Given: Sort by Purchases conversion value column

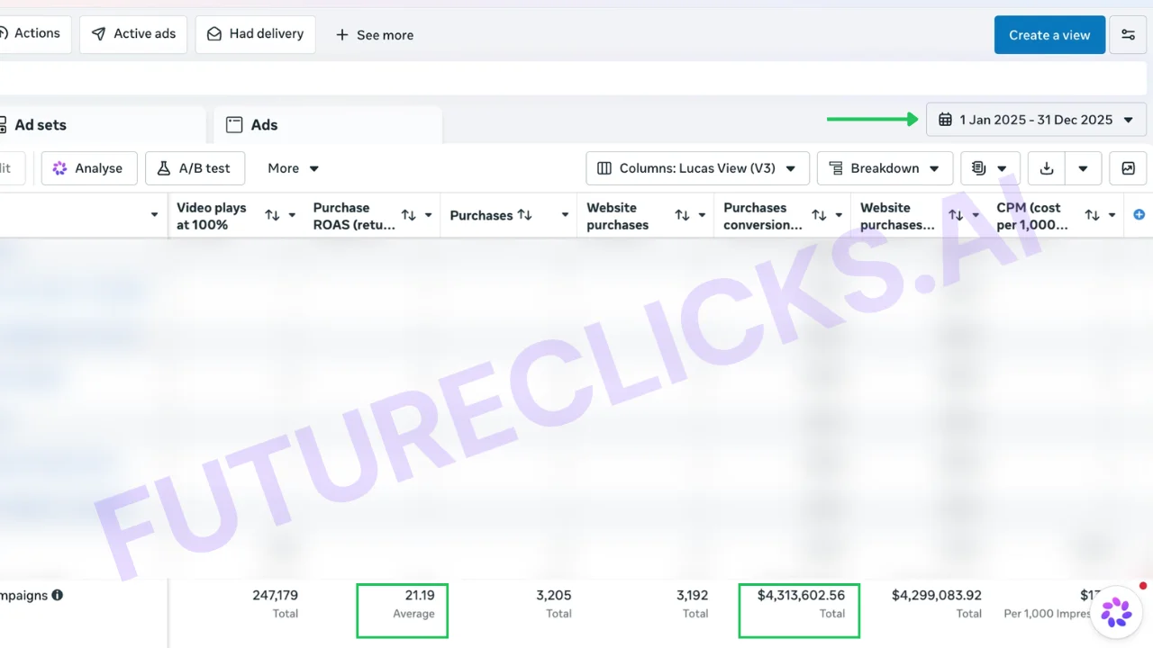Looking at the screenshot, I should coord(820,215).
